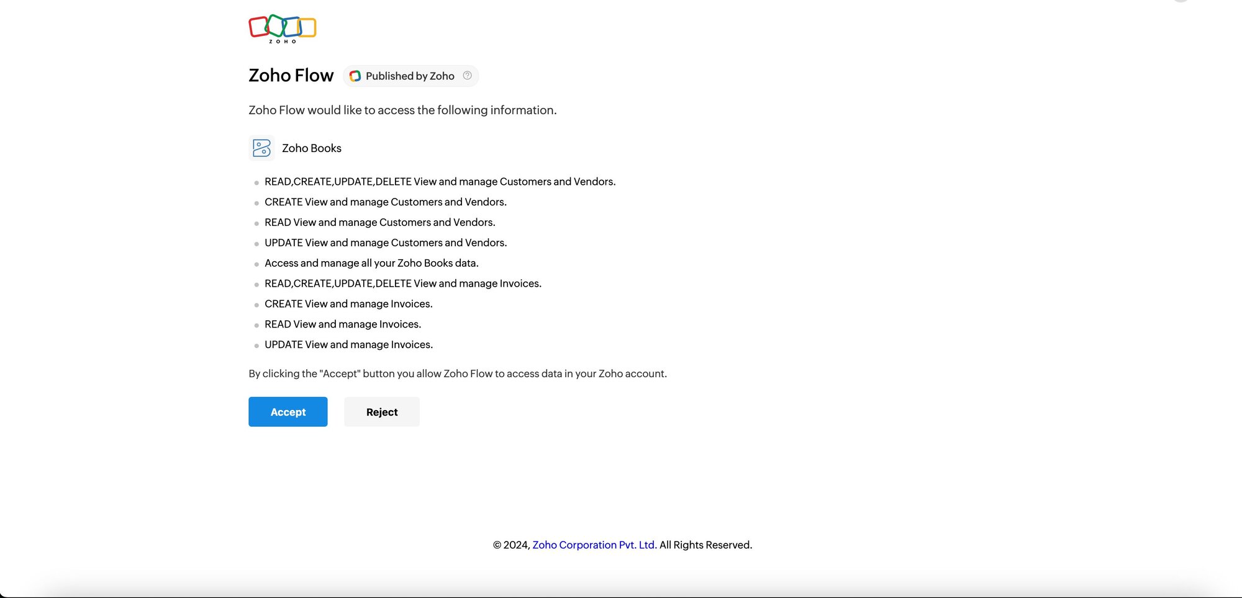
Task: Select the CREATE Customers and Vendors permission line
Action: pos(385,202)
